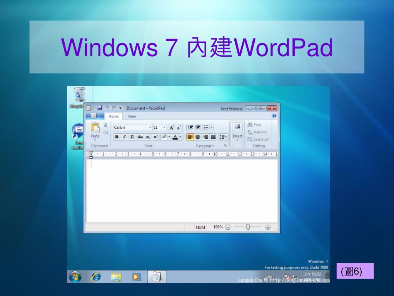Click the WordPad taskbar button
394x296 pixels.
tap(157, 277)
